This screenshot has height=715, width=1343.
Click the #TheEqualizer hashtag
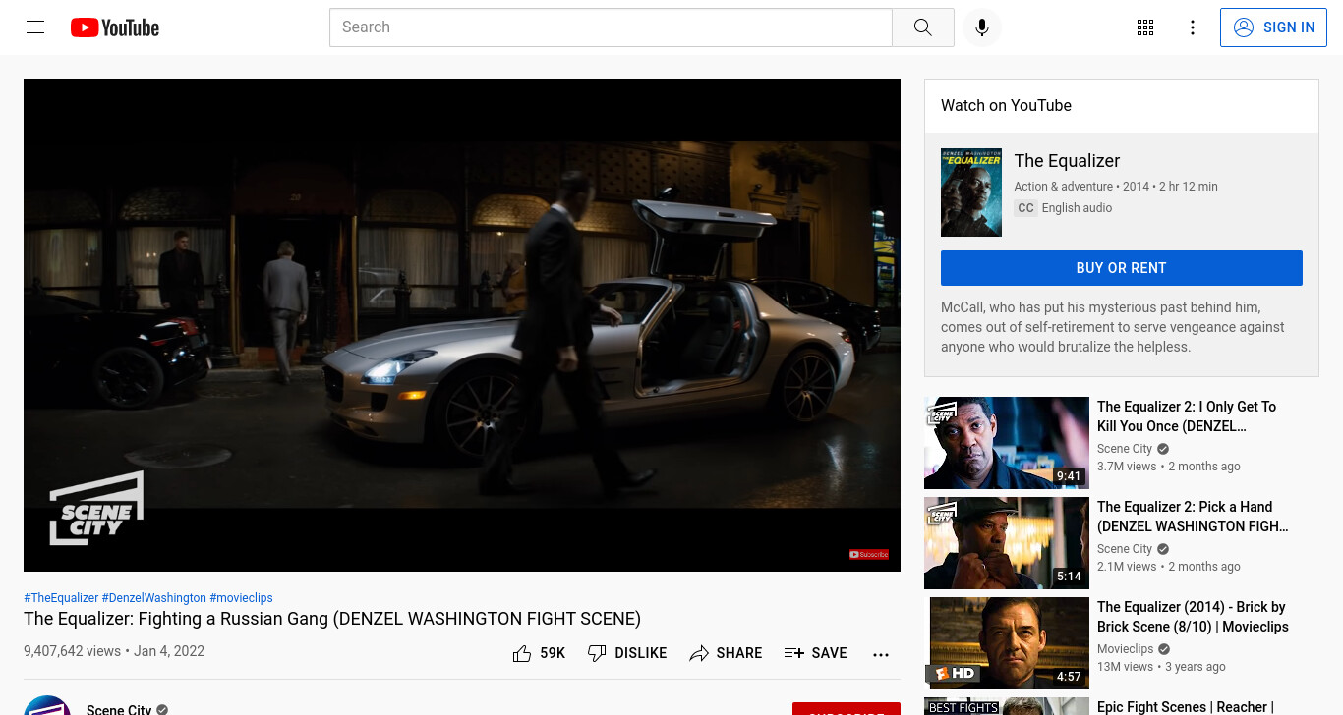61,598
